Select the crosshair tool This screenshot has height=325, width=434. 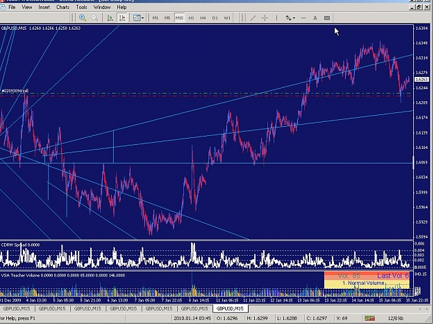pos(265,18)
